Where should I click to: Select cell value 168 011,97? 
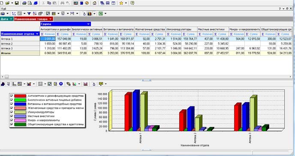(126, 39)
